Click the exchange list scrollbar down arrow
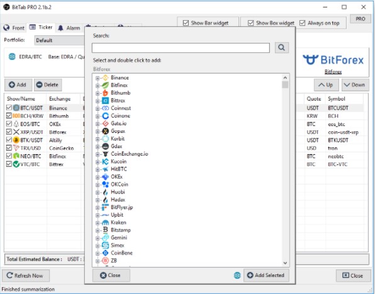The width and height of the screenshot is (375, 294). click(285, 263)
